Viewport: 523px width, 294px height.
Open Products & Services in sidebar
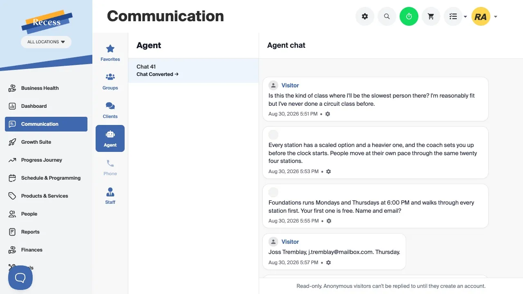click(x=46, y=196)
